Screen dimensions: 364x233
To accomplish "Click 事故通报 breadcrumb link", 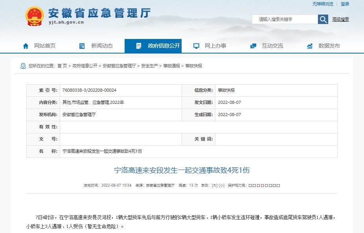I will (x=171, y=66).
